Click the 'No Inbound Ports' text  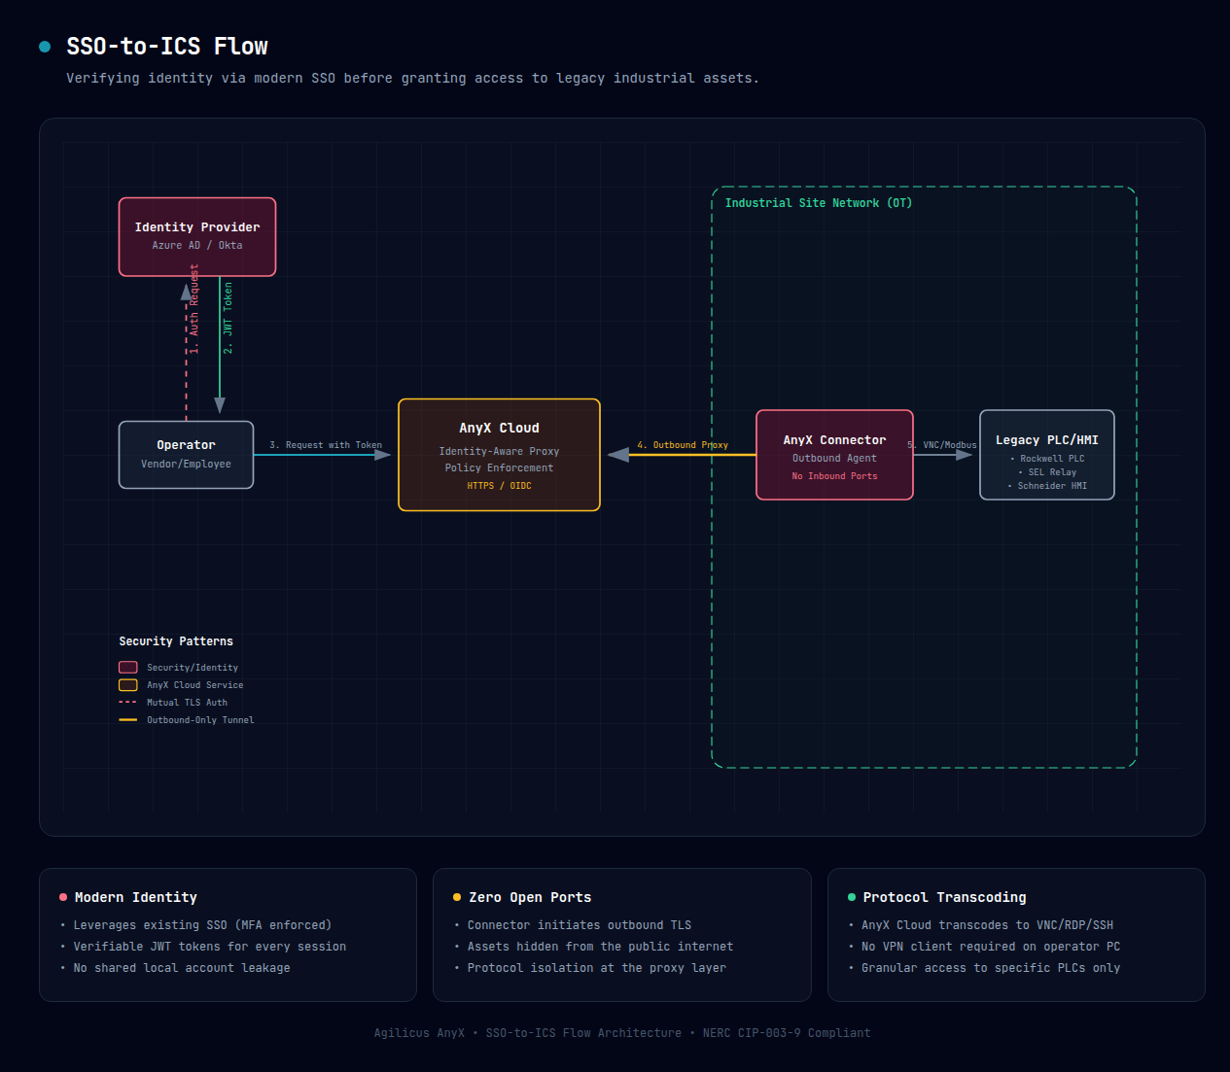point(834,476)
